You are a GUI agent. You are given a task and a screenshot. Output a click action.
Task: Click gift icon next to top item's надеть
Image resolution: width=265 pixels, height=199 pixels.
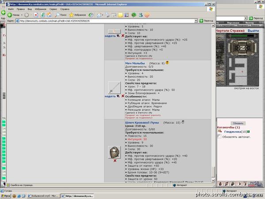118,36
